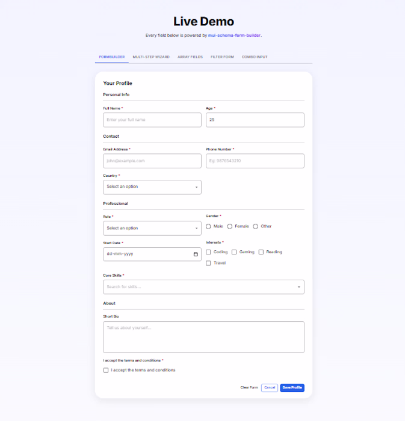Tick the Gaming checkbox
The image size is (405, 421).
tap(234, 252)
